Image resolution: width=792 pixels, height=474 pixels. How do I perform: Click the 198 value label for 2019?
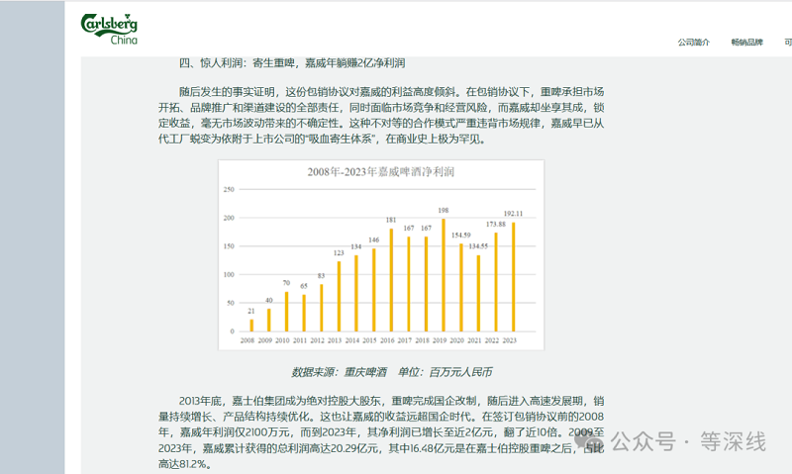[x=443, y=211]
